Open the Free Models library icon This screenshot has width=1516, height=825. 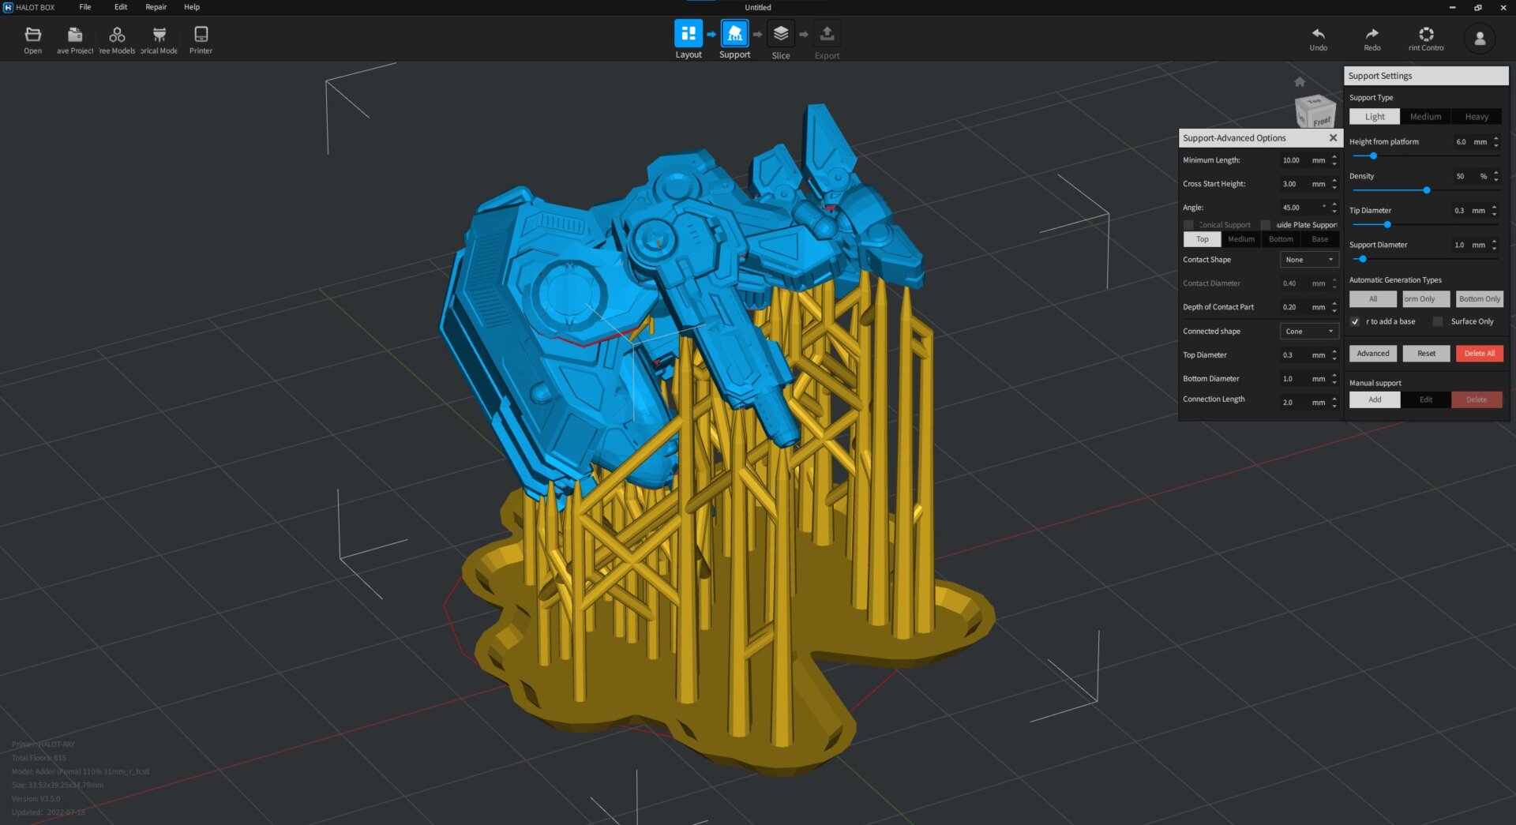click(117, 35)
